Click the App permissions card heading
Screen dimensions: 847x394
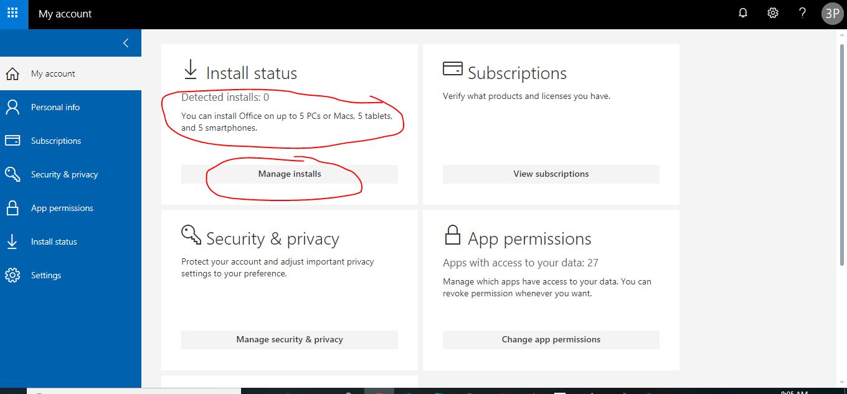[x=529, y=239]
